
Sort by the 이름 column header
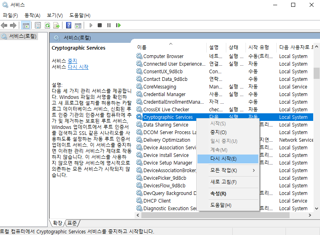(171, 47)
